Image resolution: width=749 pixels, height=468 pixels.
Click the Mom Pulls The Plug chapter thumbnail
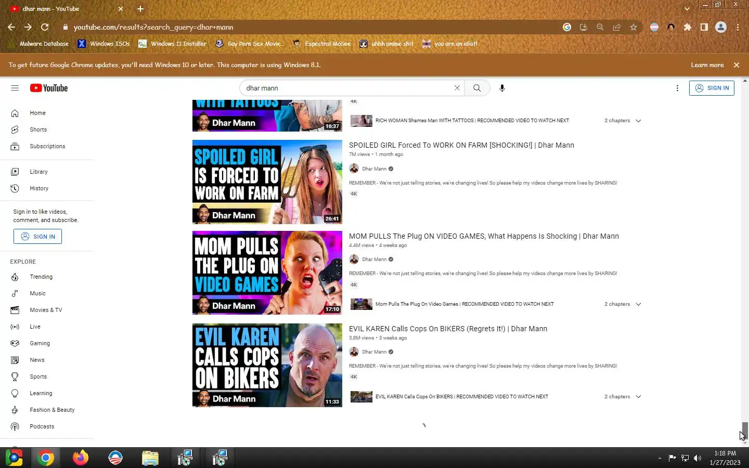point(361,304)
